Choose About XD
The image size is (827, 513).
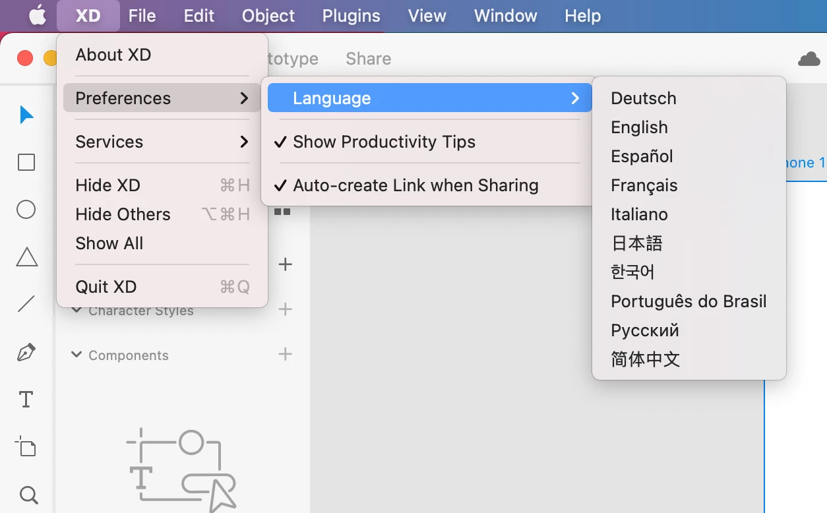pos(162,55)
